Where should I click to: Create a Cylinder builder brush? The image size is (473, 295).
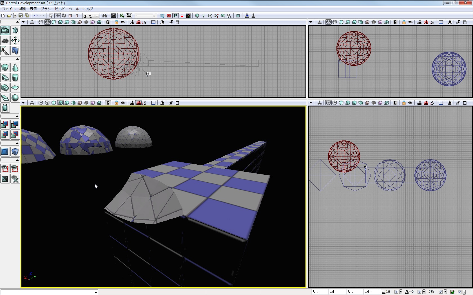pos(15,78)
